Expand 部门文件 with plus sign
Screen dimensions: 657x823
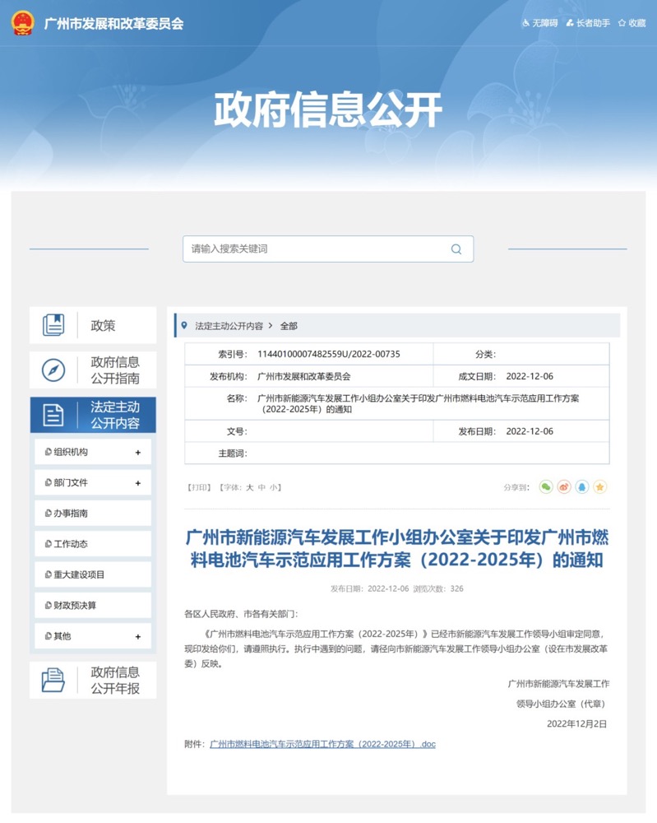point(137,483)
